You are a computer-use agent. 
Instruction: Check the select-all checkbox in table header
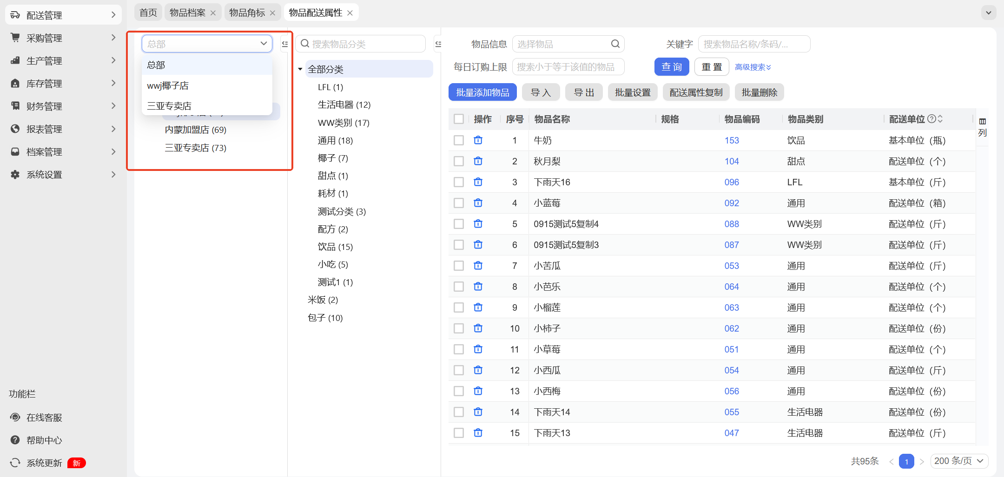[459, 119]
